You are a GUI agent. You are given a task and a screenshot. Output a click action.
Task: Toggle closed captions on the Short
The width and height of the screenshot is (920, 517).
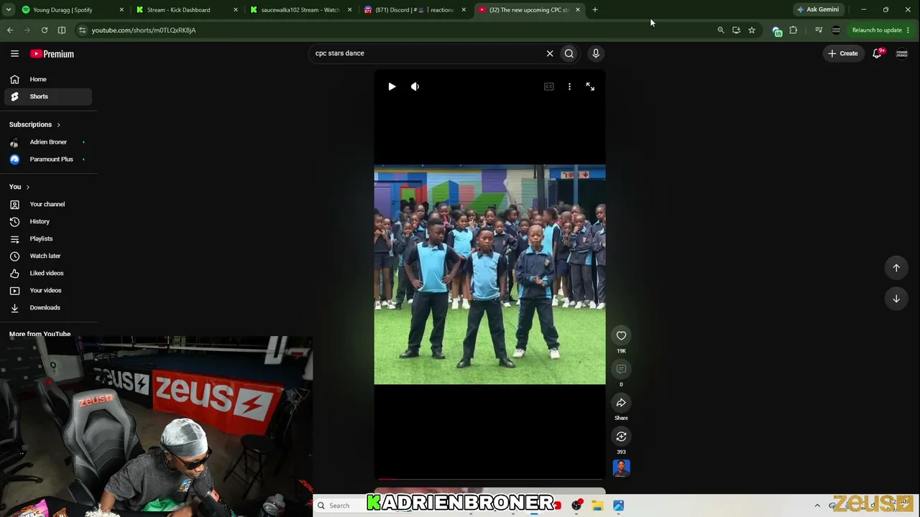tap(549, 86)
